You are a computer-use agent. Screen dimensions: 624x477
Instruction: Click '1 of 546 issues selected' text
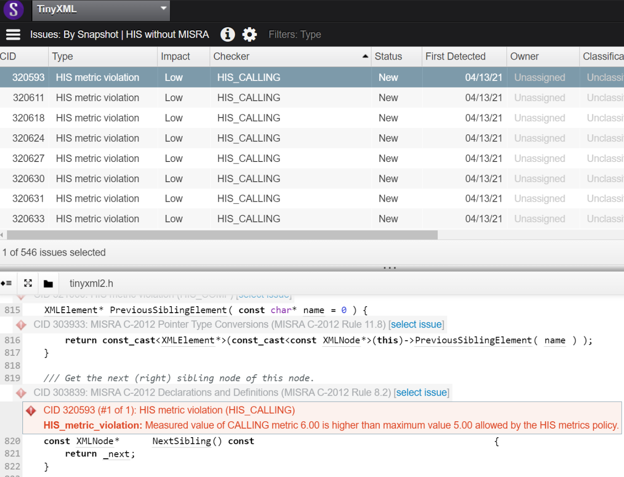point(54,253)
